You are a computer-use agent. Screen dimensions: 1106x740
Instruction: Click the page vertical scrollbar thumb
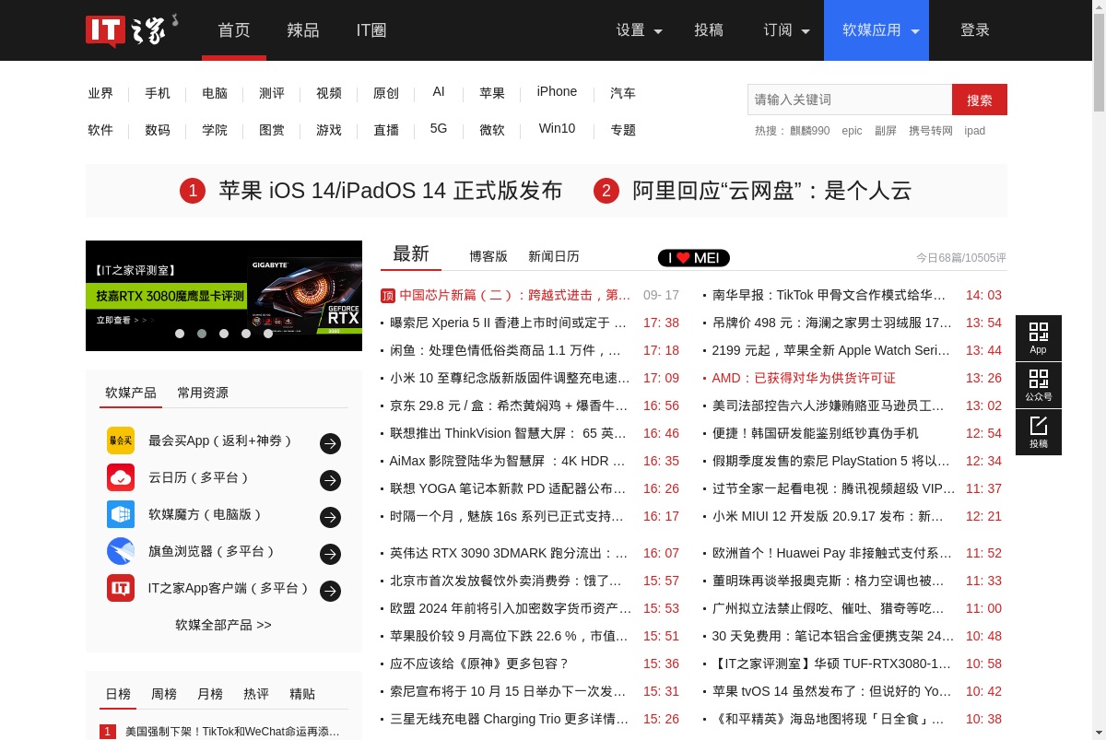pyautogui.click(x=1099, y=65)
